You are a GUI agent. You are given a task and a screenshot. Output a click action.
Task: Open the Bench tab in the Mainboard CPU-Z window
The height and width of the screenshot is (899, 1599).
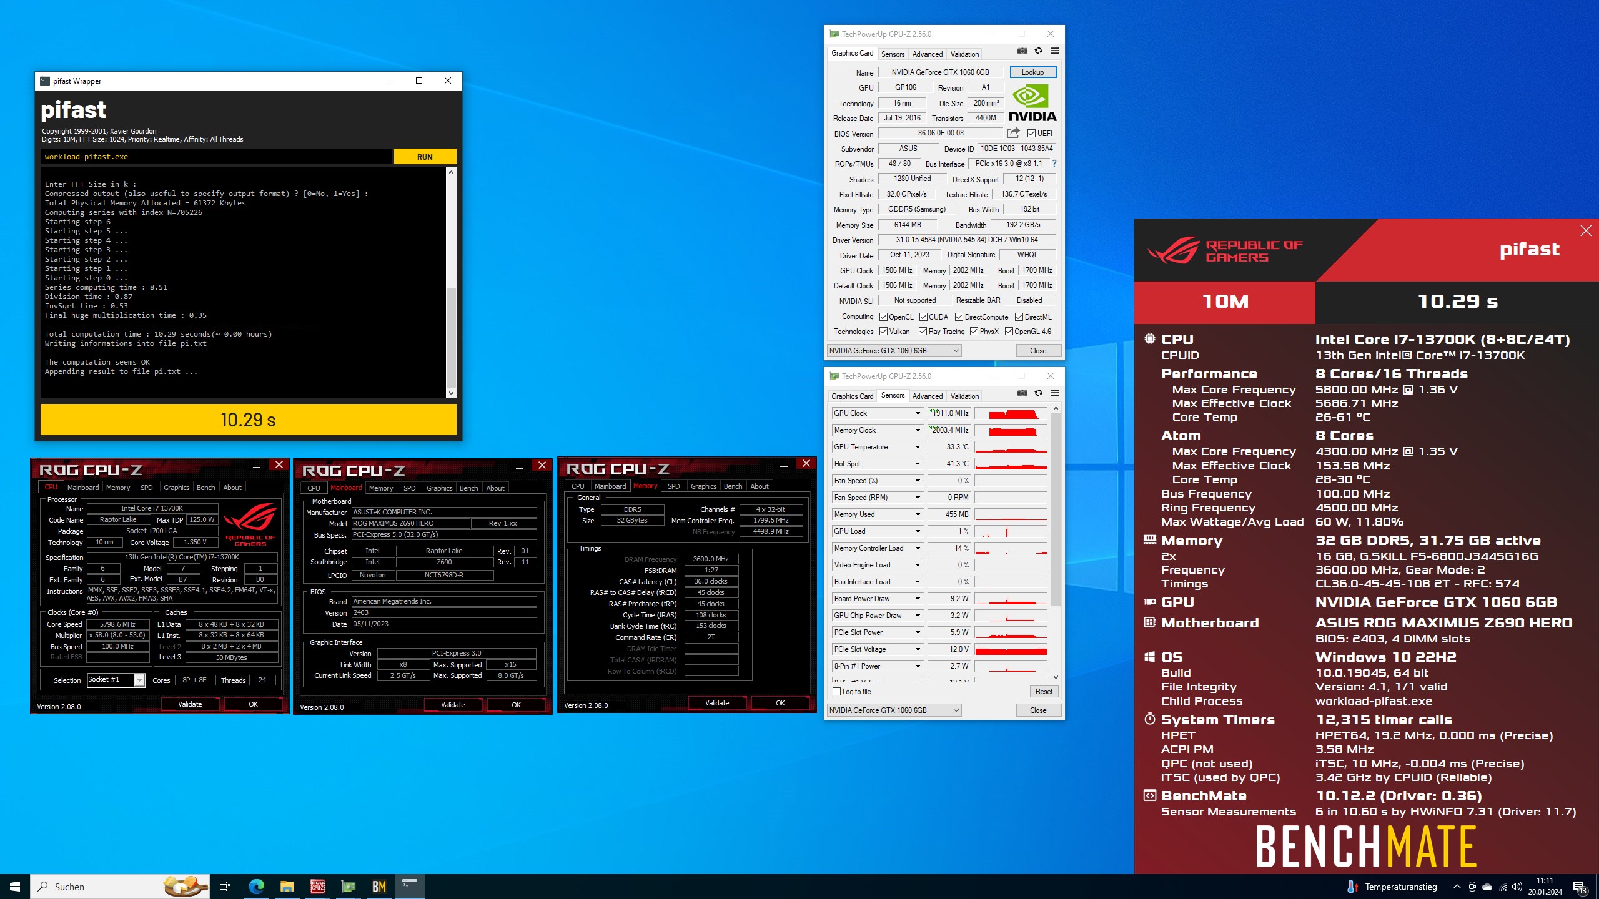click(x=468, y=488)
